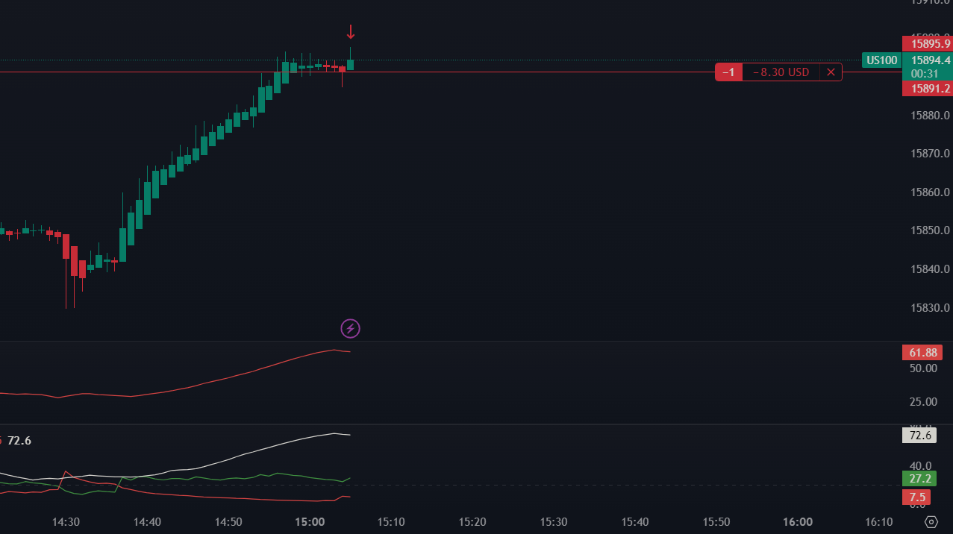Click the purple lightning event icon
Viewport: 953px width, 534px height.
coord(350,328)
